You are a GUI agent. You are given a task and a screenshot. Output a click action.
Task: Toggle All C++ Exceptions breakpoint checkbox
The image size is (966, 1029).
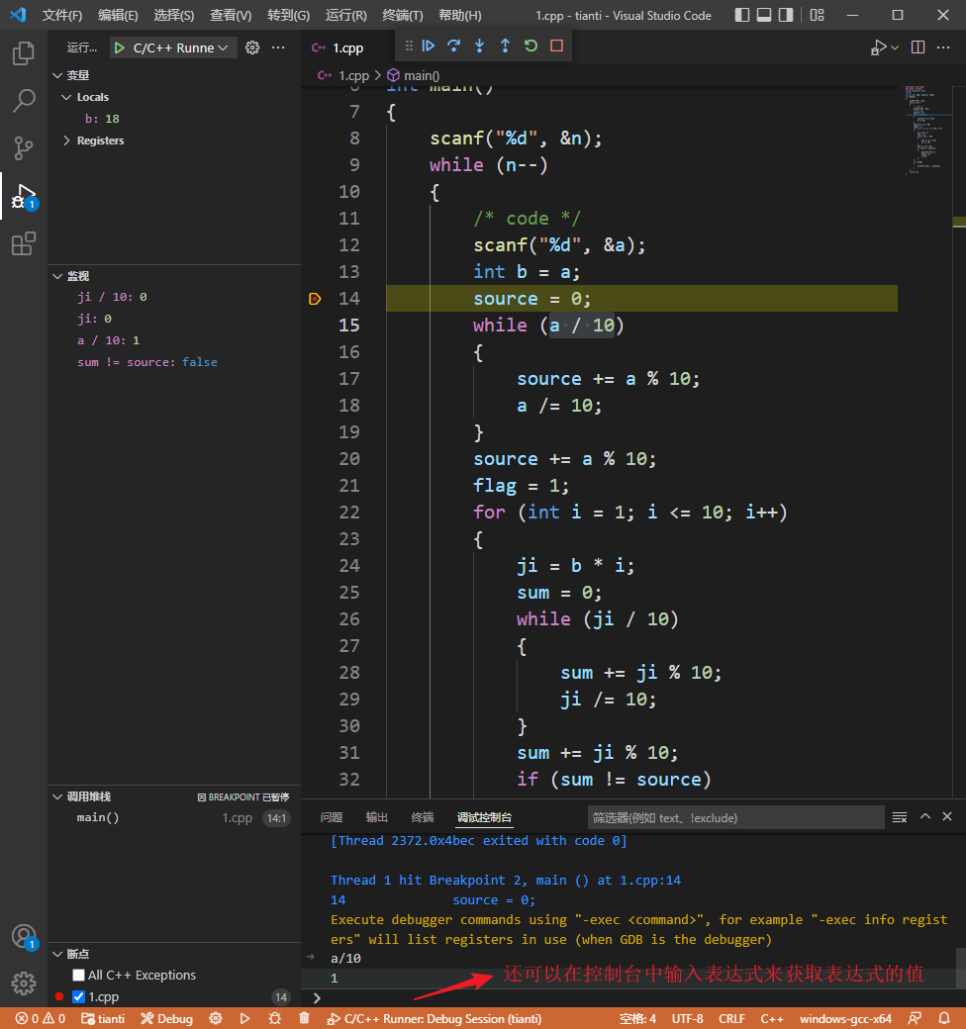(x=79, y=976)
